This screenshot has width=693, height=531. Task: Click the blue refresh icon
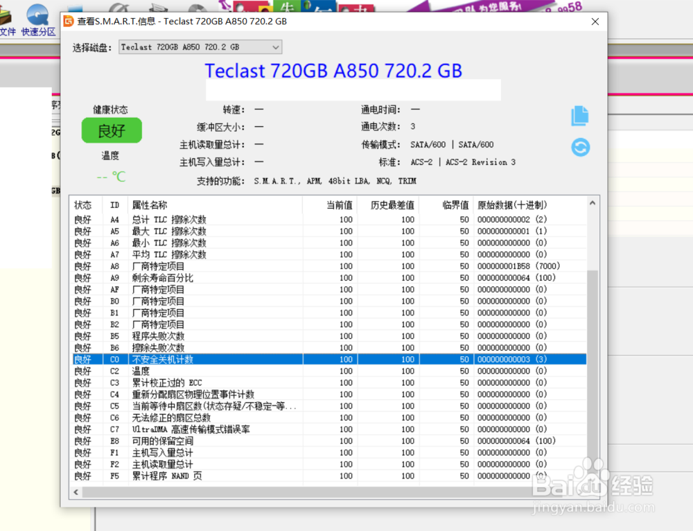point(580,147)
